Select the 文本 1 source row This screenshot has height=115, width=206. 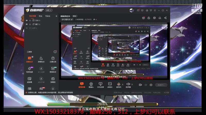pyautogui.click(x=41, y=20)
